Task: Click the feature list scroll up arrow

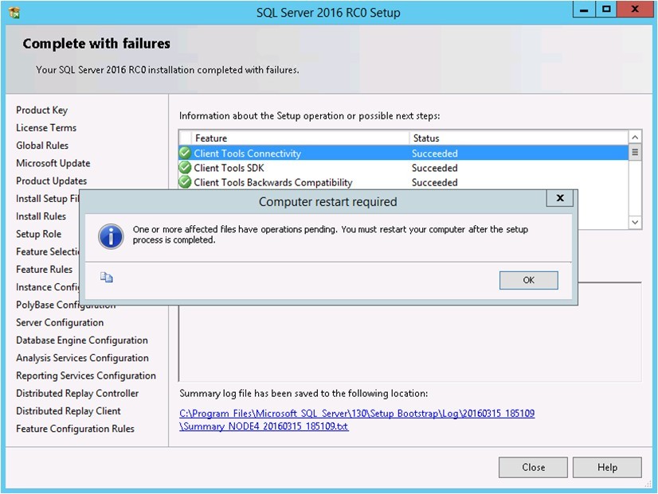Action: [x=635, y=138]
